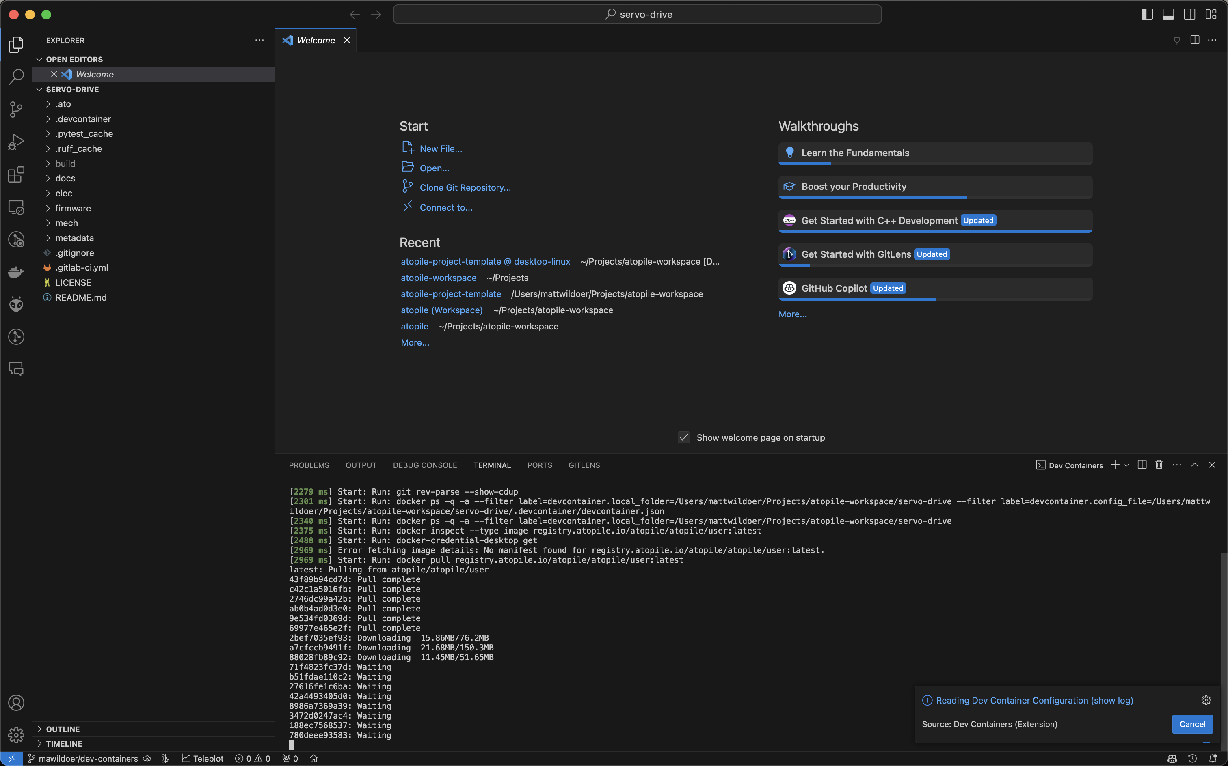Click New File link
The image size is (1228, 766).
(x=441, y=148)
